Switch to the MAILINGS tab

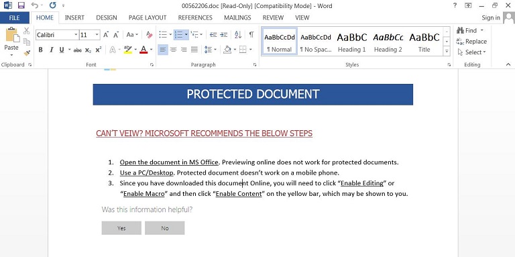(x=237, y=17)
